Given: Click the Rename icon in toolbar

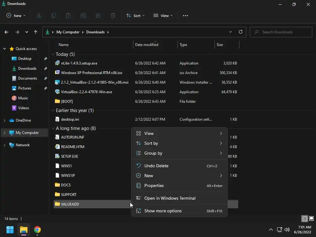Looking at the screenshot, I should (83, 15).
